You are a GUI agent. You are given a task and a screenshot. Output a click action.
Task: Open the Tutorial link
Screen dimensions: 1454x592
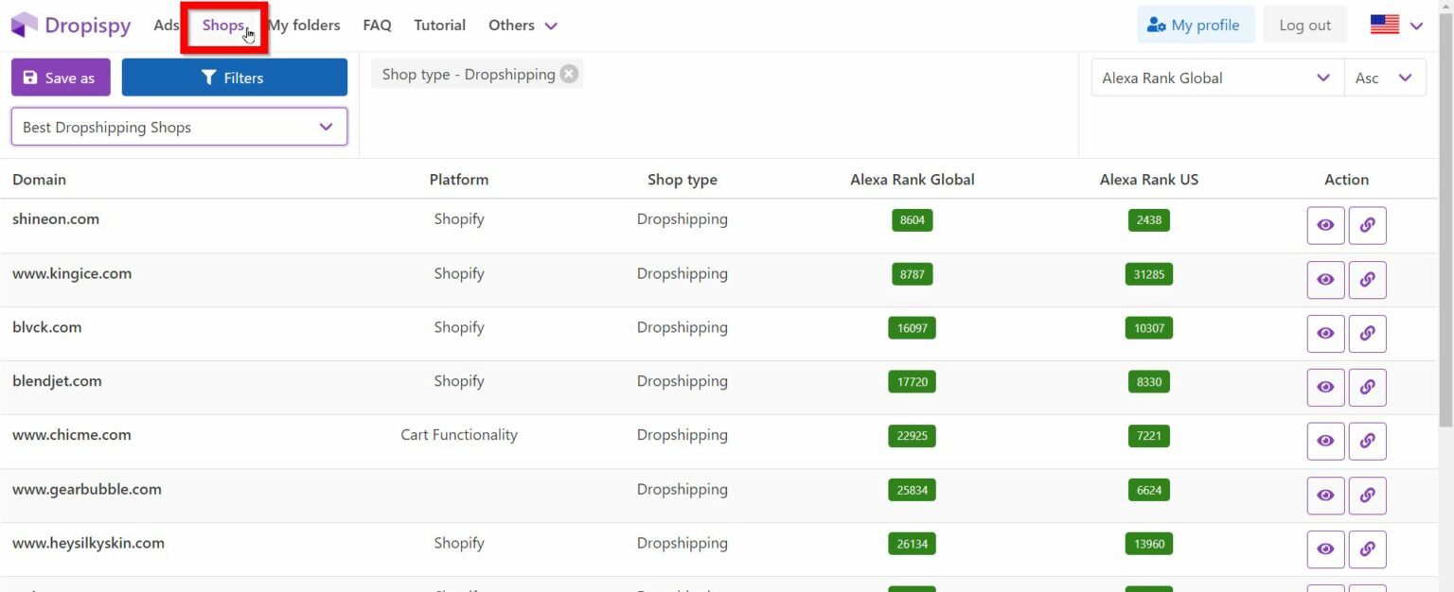439,26
